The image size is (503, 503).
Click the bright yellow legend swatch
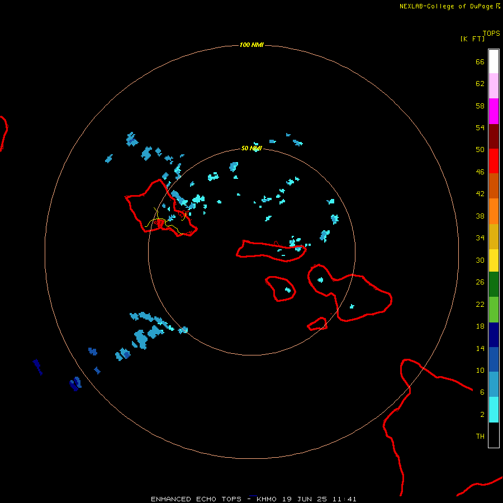[x=493, y=260]
